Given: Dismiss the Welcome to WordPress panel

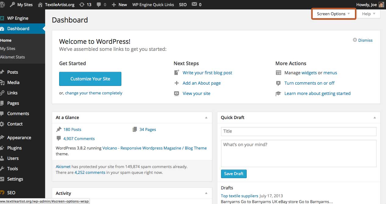Looking at the screenshot, I should [x=365, y=40].
